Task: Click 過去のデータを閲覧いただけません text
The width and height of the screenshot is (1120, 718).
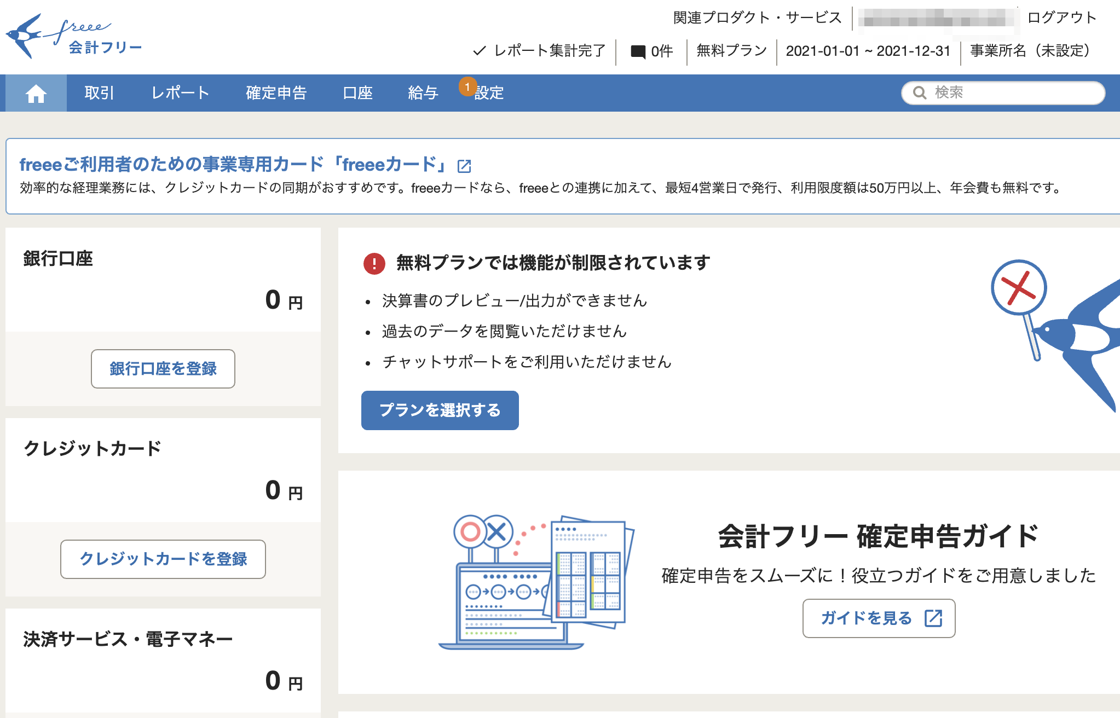Action: tap(504, 331)
